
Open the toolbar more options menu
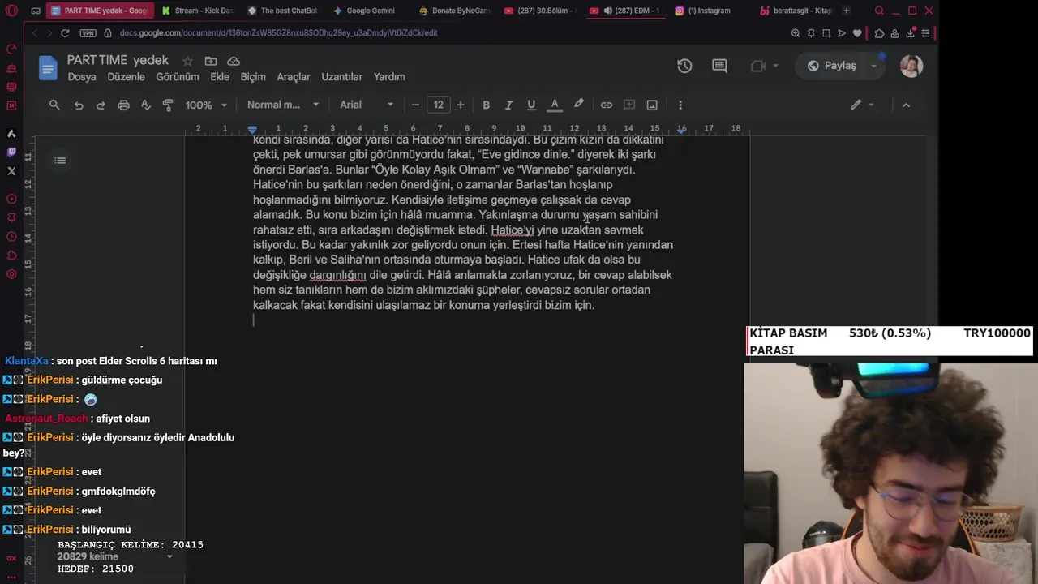680,105
